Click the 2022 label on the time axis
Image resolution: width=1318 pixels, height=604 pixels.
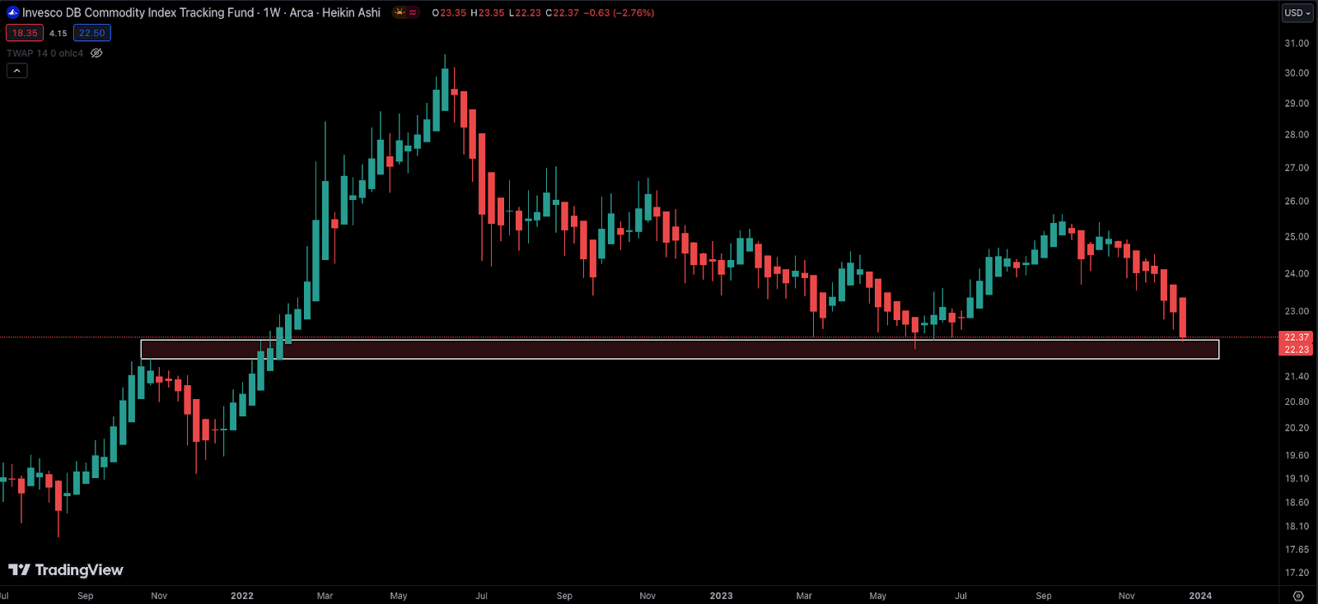242,596
